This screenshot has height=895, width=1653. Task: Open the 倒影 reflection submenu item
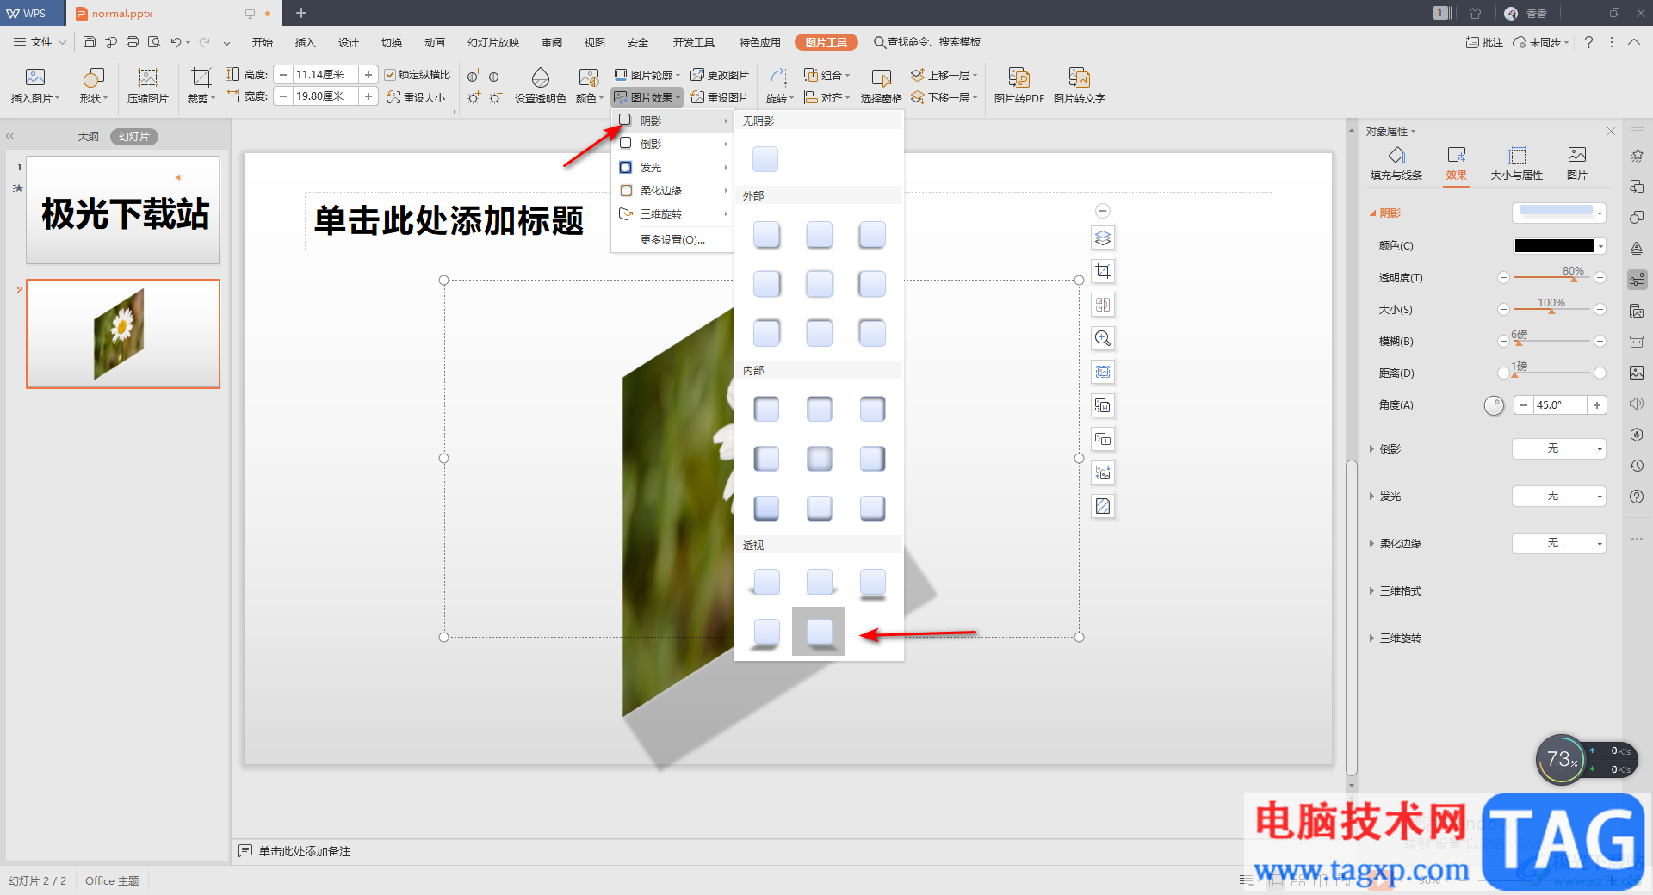pyautogui.click(x=673, y=145)
